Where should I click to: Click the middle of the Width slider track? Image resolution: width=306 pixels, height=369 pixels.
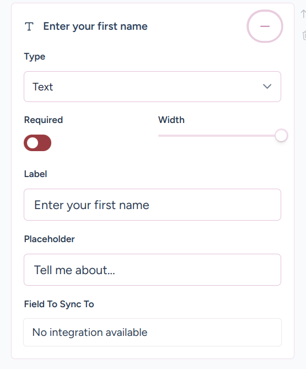(219, 136)
